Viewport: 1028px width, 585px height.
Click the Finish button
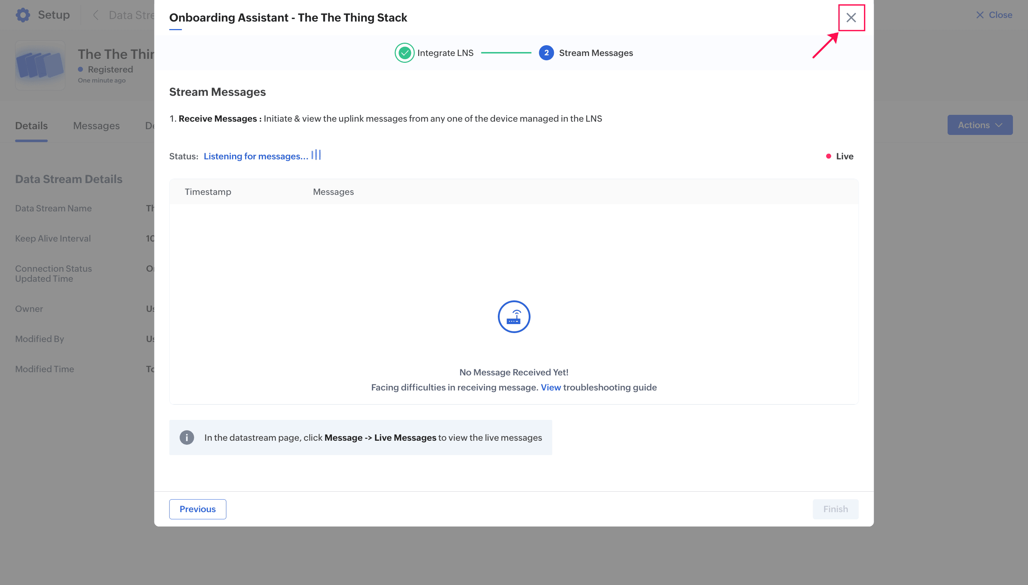(x=835, y=509)
